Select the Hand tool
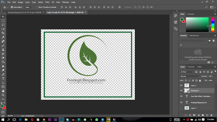The width and height of the screenshot is (217, 122). click(3, 91)
